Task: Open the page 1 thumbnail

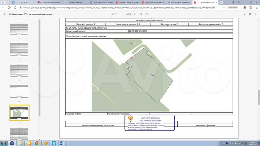Action: (x=19, y=29)
